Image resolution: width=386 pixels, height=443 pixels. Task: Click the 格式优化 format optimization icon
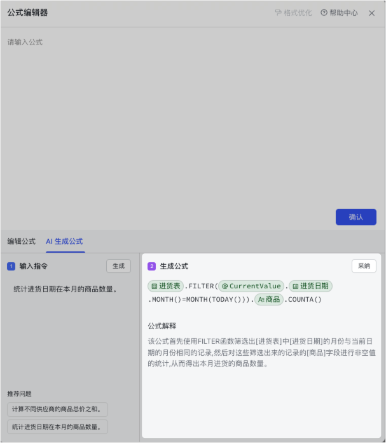tap(278, 13)
